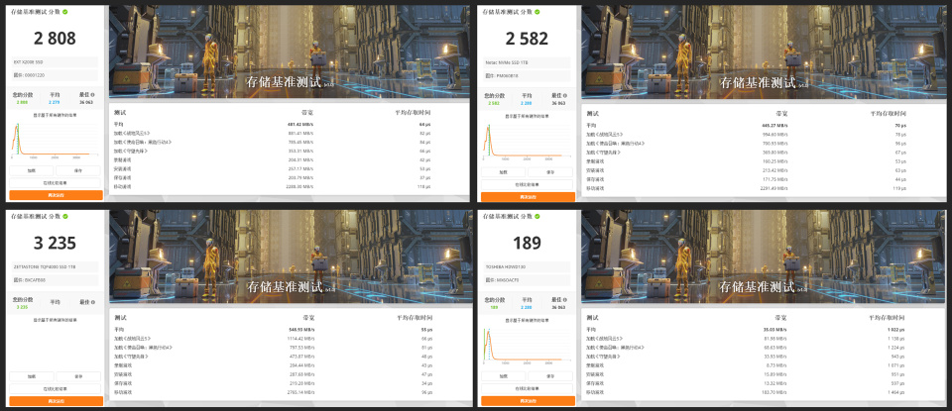Click the large score 3 235

tap(55, 243)
